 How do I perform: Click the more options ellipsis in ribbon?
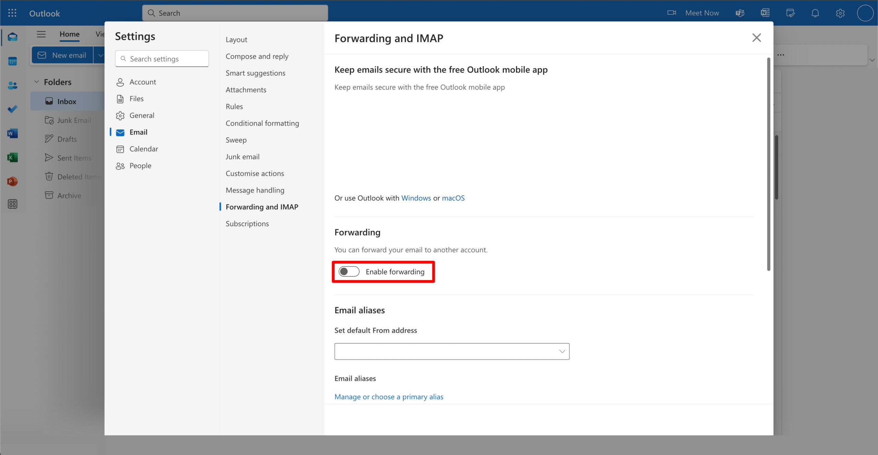point(781,55)
